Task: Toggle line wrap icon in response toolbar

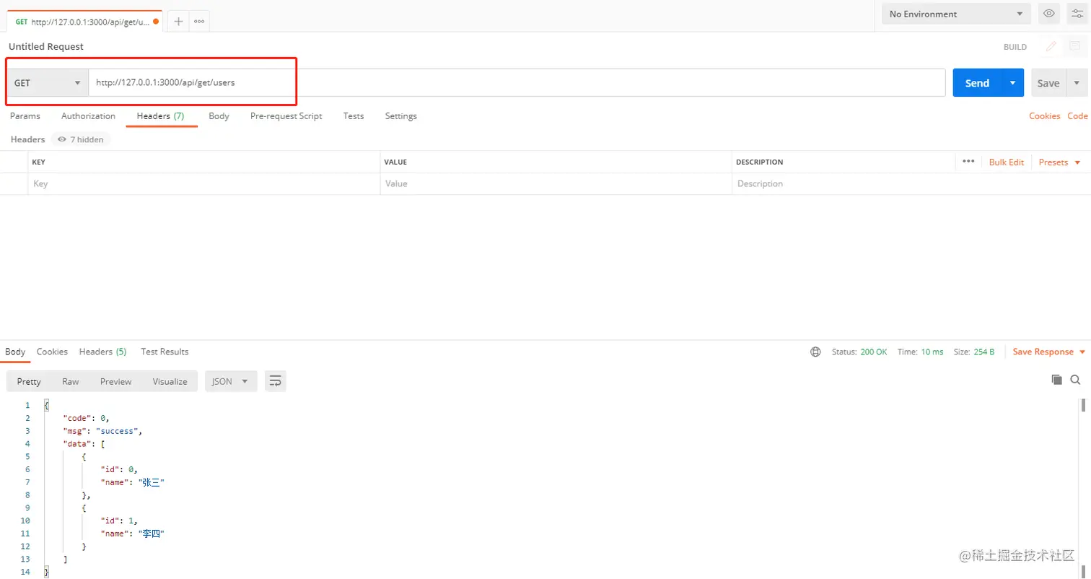Action: click(x=275, y=381)
